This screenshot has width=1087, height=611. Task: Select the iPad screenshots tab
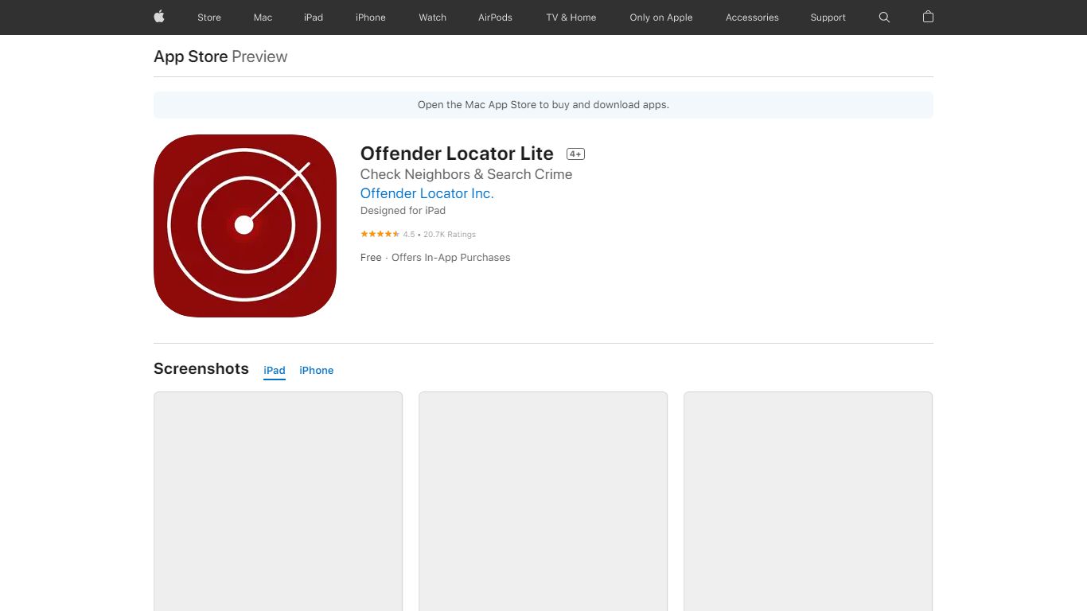275,371
